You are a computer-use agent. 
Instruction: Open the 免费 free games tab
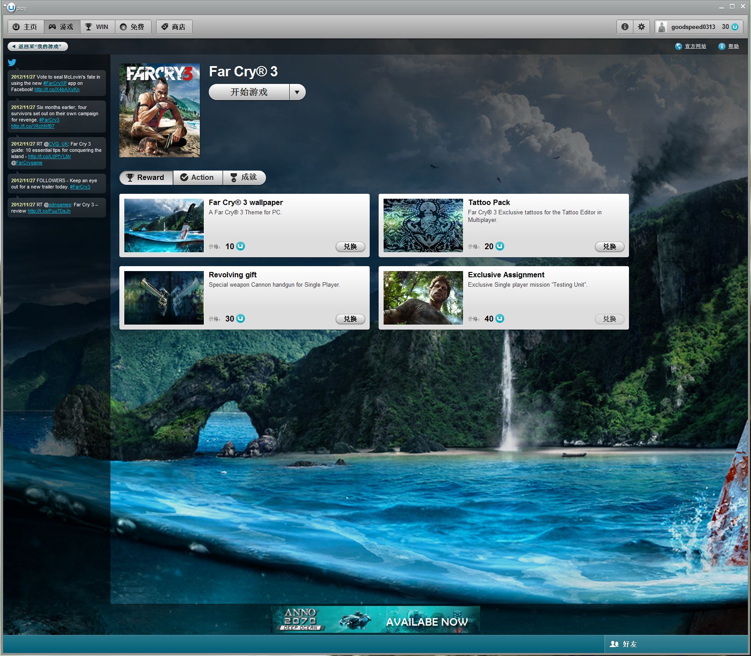click(133, 27)
